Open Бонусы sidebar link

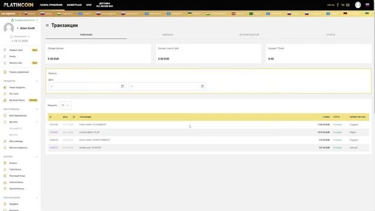click(13, 163)
